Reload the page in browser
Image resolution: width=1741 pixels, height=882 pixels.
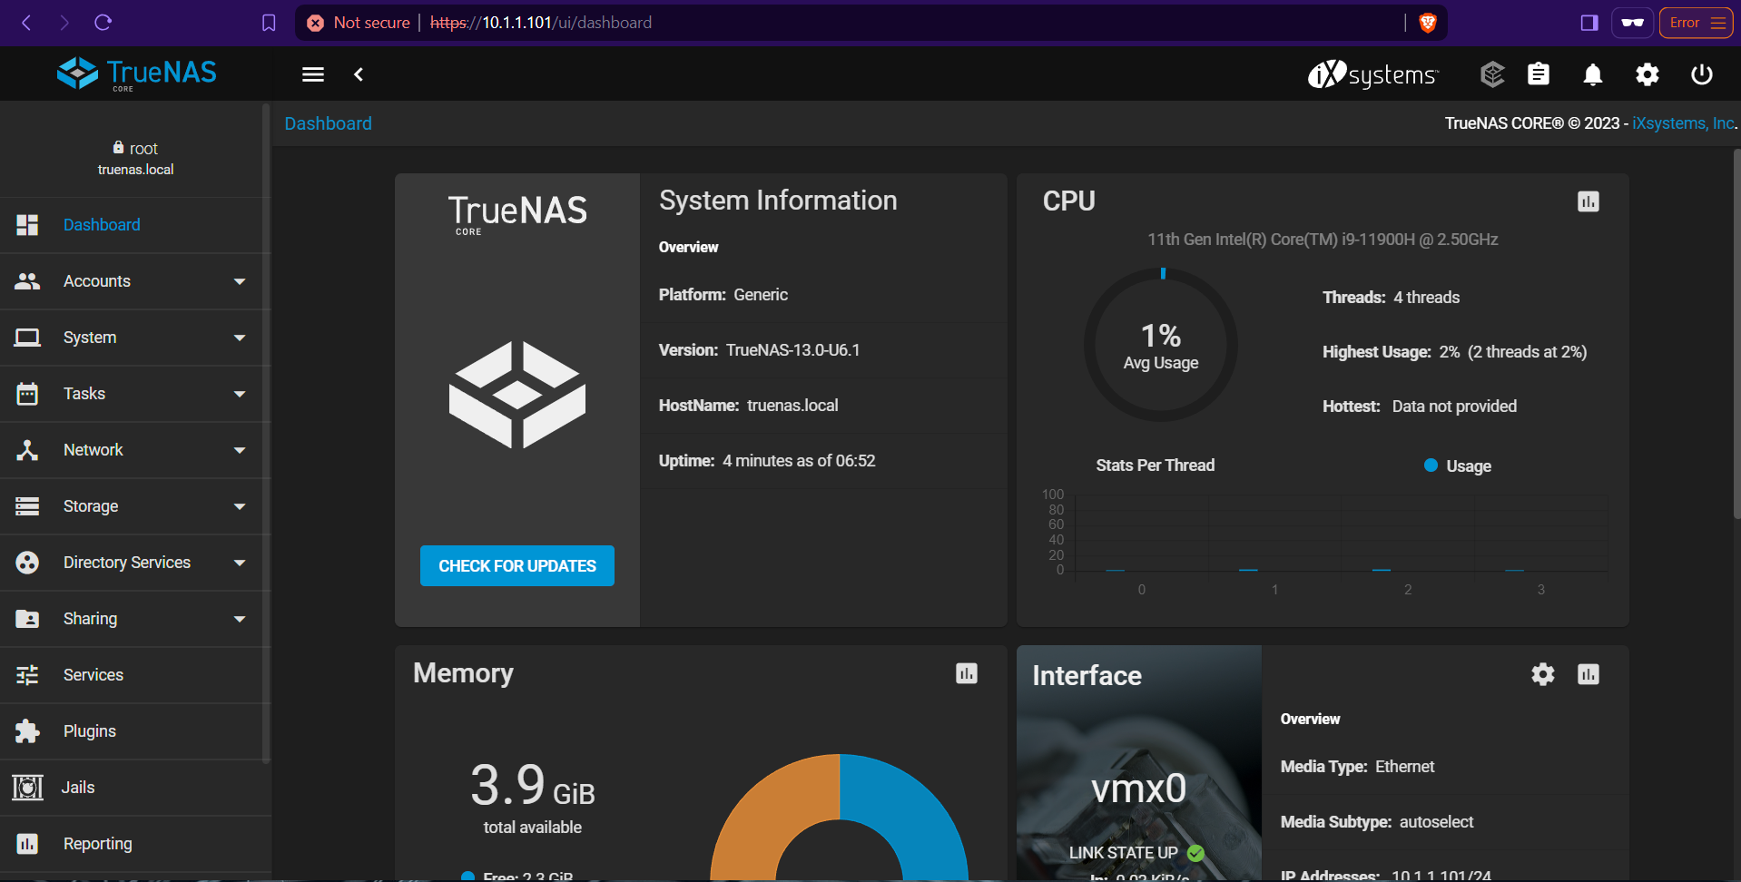[x=103, y=23]
